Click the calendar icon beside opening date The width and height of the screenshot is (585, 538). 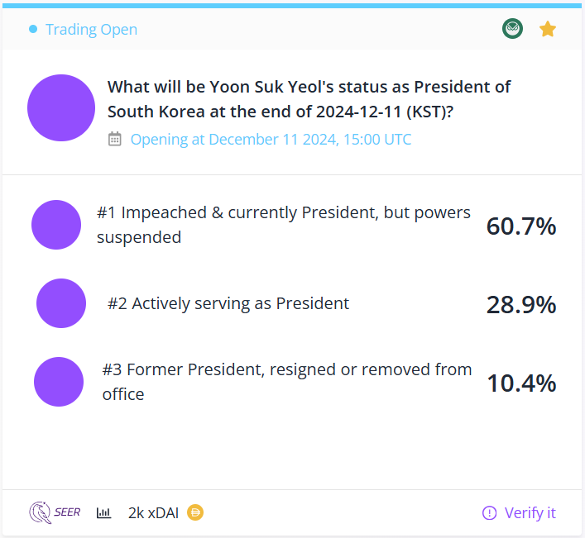point(115,139)
